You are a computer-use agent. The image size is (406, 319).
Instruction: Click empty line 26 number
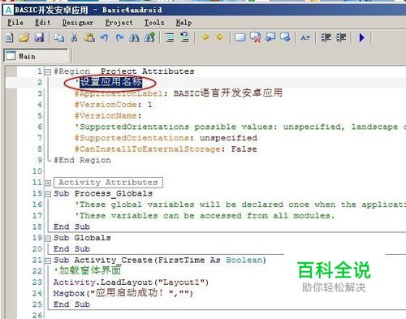pyautogui.click(x=37, y=316)
